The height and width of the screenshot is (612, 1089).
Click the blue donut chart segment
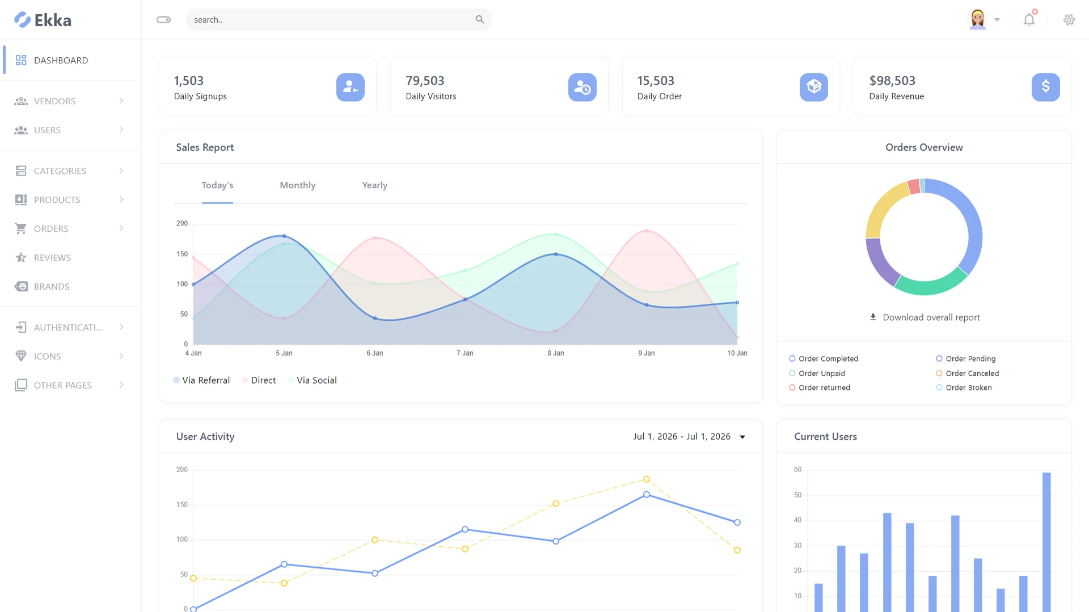pos(974,221)
